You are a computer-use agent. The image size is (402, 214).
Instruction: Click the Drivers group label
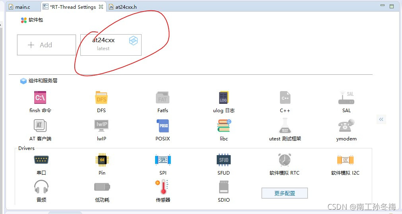[x=26, y=148]
